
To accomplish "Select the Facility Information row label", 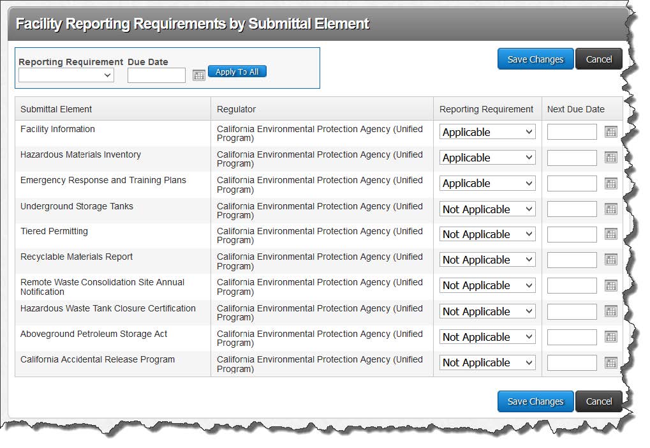I will pyautogui.click(x=57, y=129).
